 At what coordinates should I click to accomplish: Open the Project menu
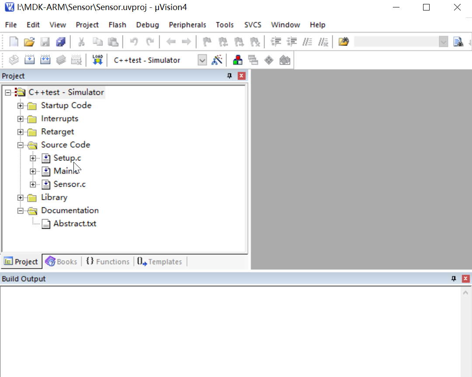(87, 25)
